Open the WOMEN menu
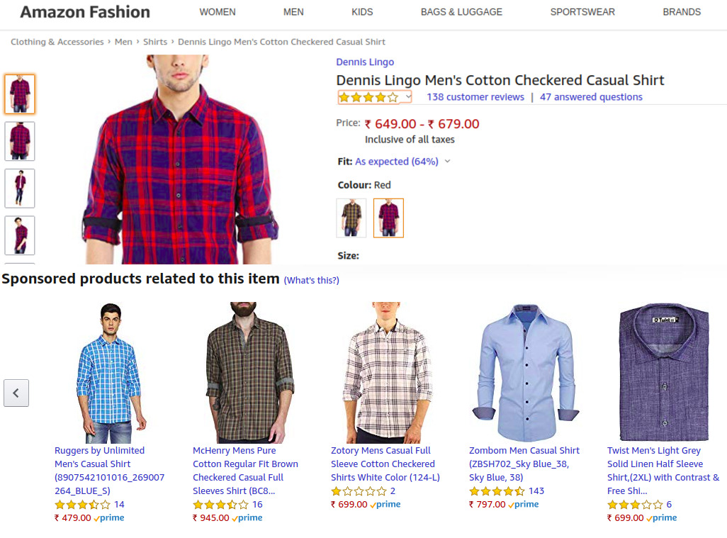The image size is (727, 538). click(218, 12)
